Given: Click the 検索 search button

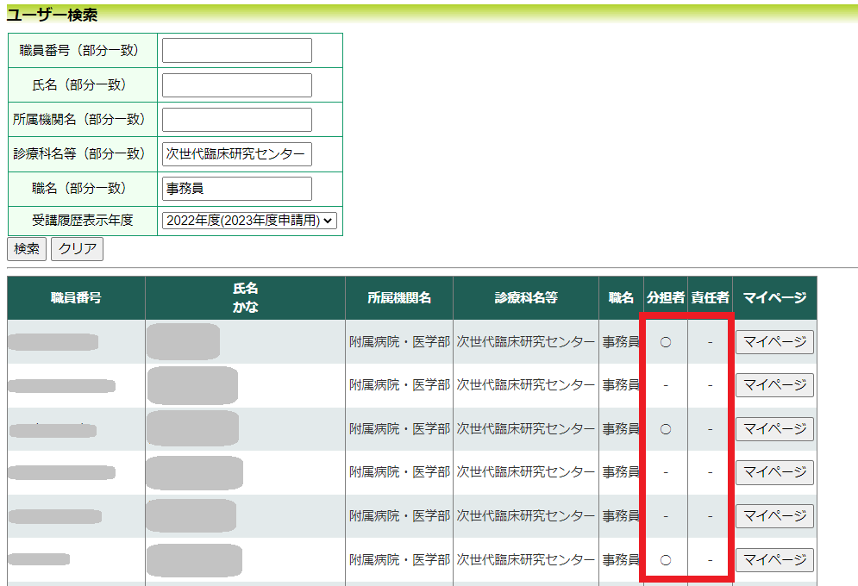Looking at the screenshot, I should click(27, 249).
